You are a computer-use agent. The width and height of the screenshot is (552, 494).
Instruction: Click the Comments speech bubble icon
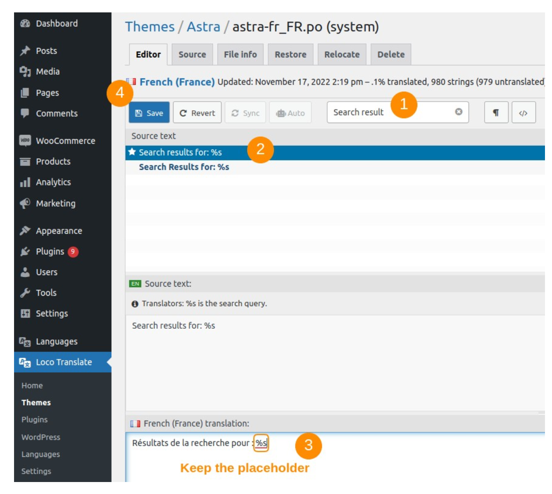click(25, 113)
